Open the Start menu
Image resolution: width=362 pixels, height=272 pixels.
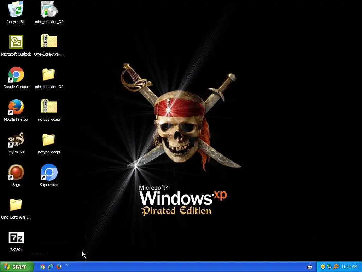pyautogui.click(x=17, y=267)
